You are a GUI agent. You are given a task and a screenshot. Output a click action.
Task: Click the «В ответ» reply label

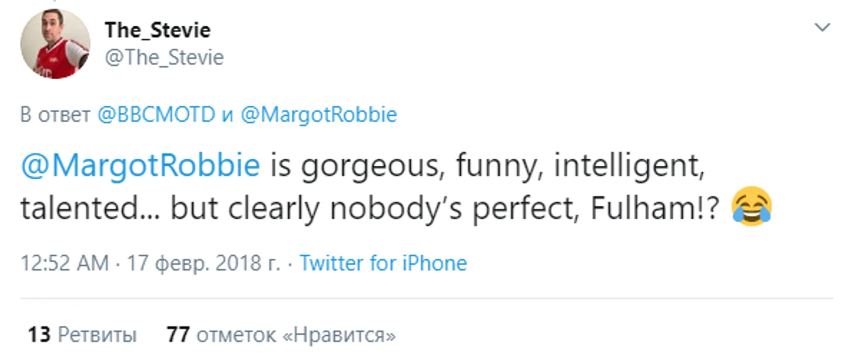(x=55, y=114)
